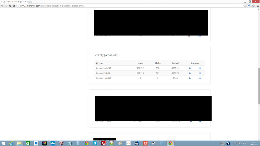Image resolution: width=260 pixels, height=146 pixels.
Task: Click the grey globe extension icon
Action: (253, 6)
